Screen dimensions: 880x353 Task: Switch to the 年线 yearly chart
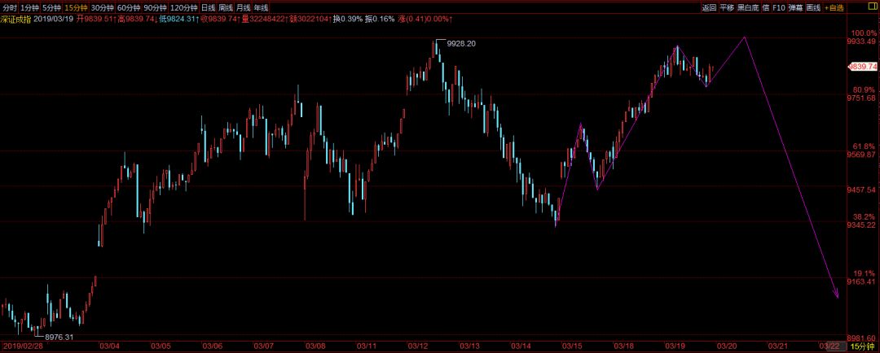click(x=261, y=8)
